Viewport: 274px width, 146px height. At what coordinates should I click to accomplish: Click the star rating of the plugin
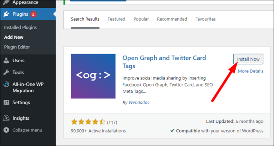click(x=88, y=122)
